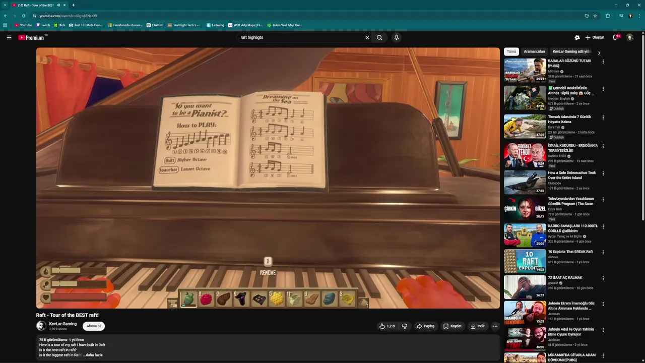This screenshot has width=645, height=363.
Task: Open Timsah Adası'nda 7 Günlük thumbnail
Action: click(x=525, y=126)
